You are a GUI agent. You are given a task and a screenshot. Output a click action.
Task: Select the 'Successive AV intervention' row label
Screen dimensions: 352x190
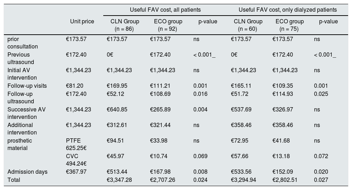coord(27,113)
